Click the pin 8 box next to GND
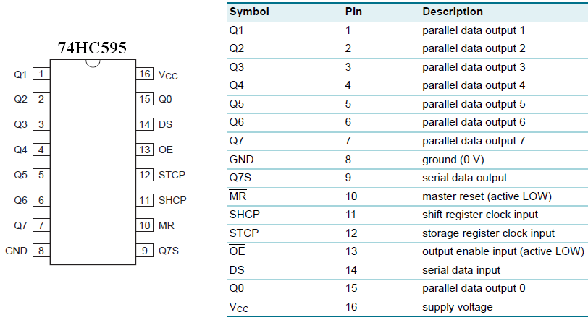Screen dimensions: 588x320 tap(41, 251)
